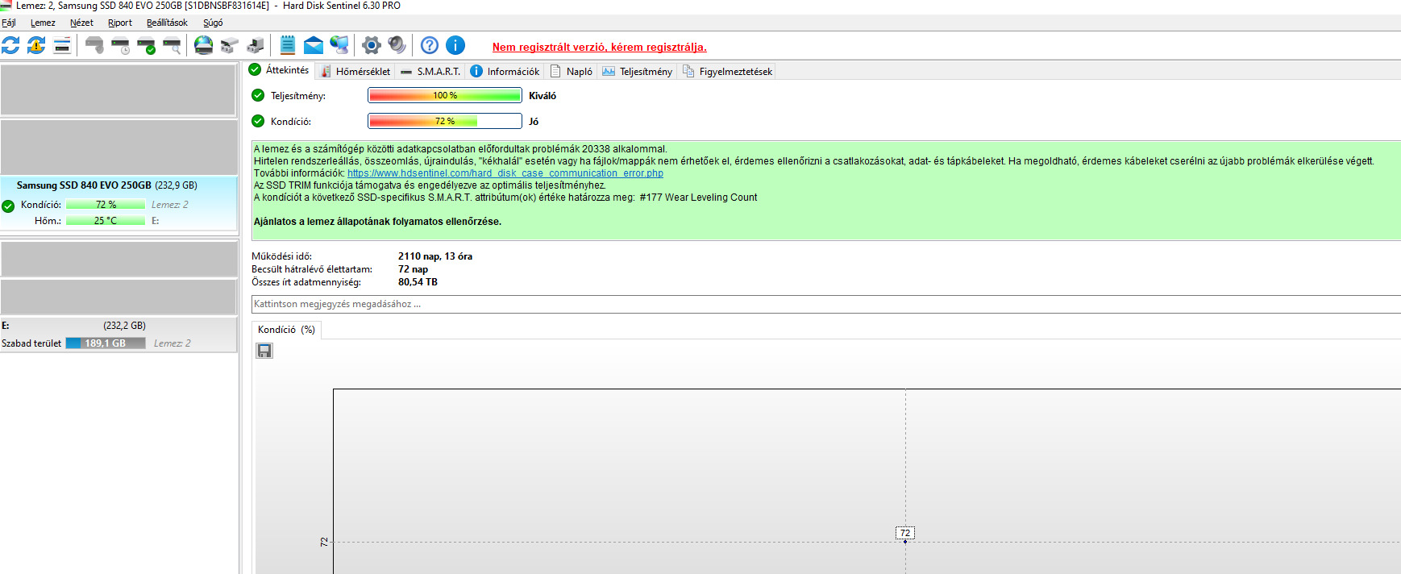This screenshot has height=574, width=1401.
Task: Open the blue notepad report icon
Action: click(288, 45)
